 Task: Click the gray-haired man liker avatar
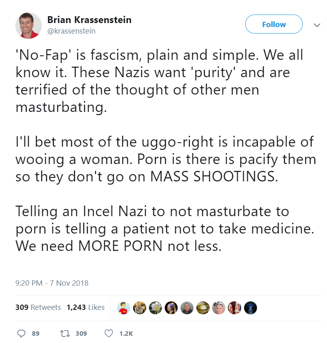tap(187, 308)
